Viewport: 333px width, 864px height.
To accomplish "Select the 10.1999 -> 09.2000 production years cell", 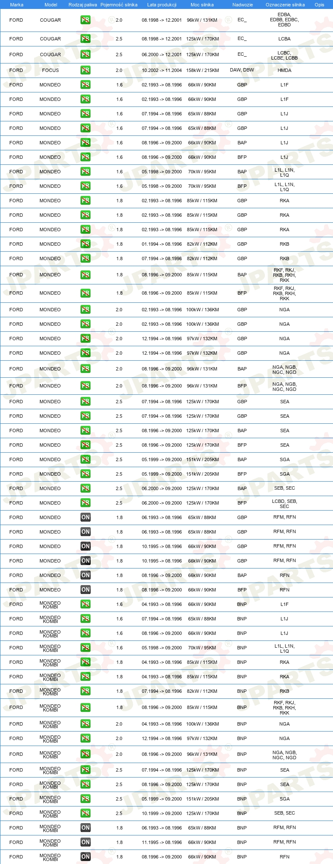I will coord(162,813).
